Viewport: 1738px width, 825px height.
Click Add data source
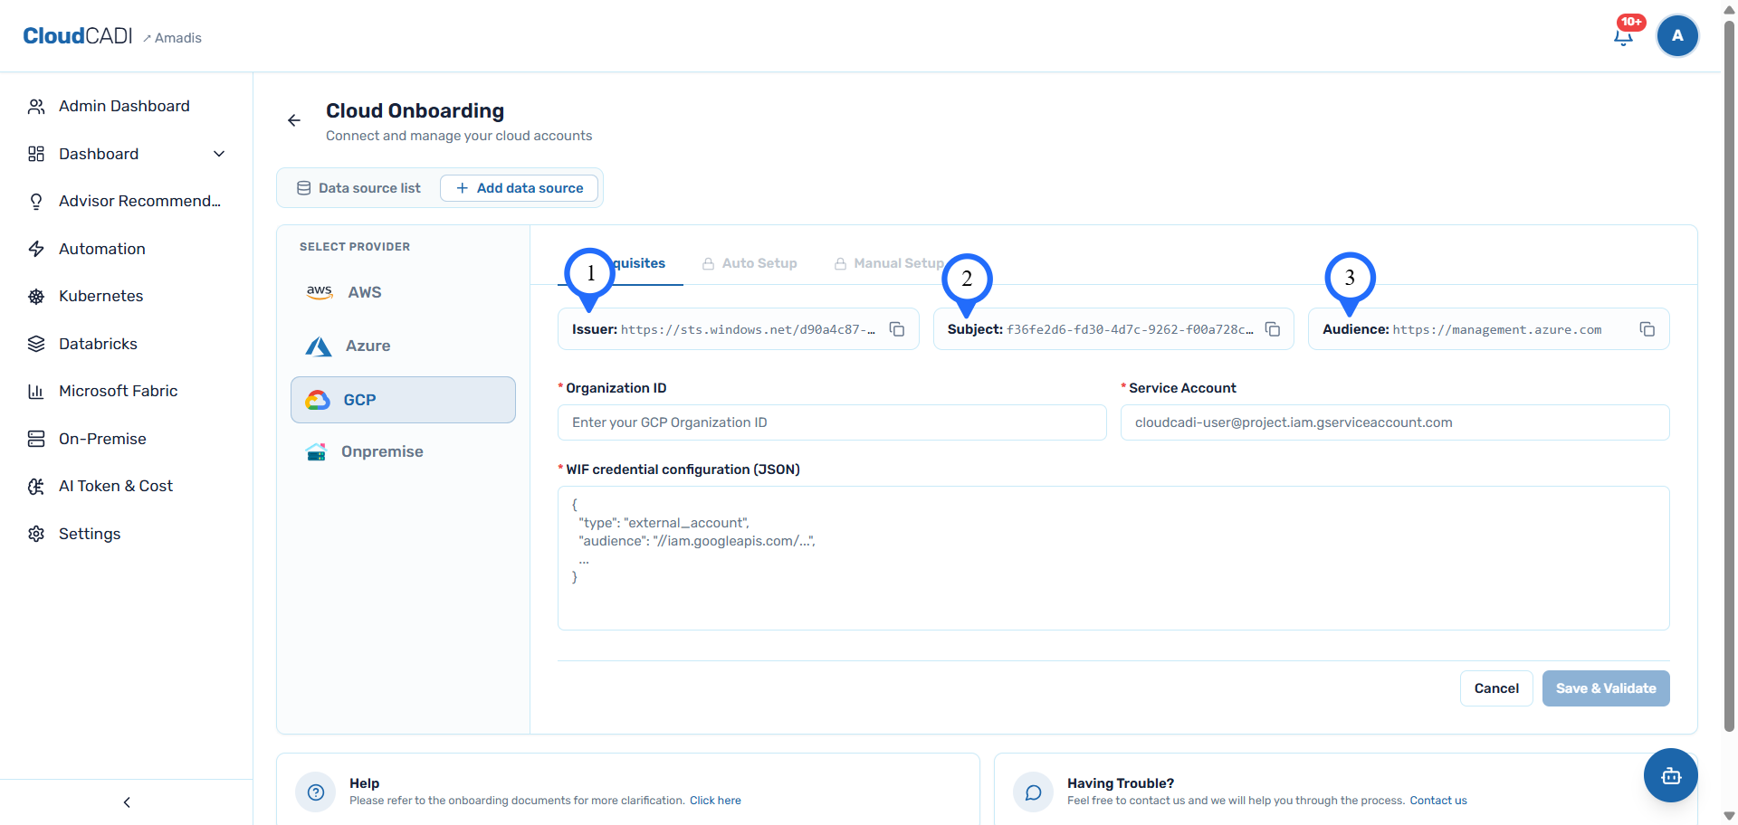[519, 188]
